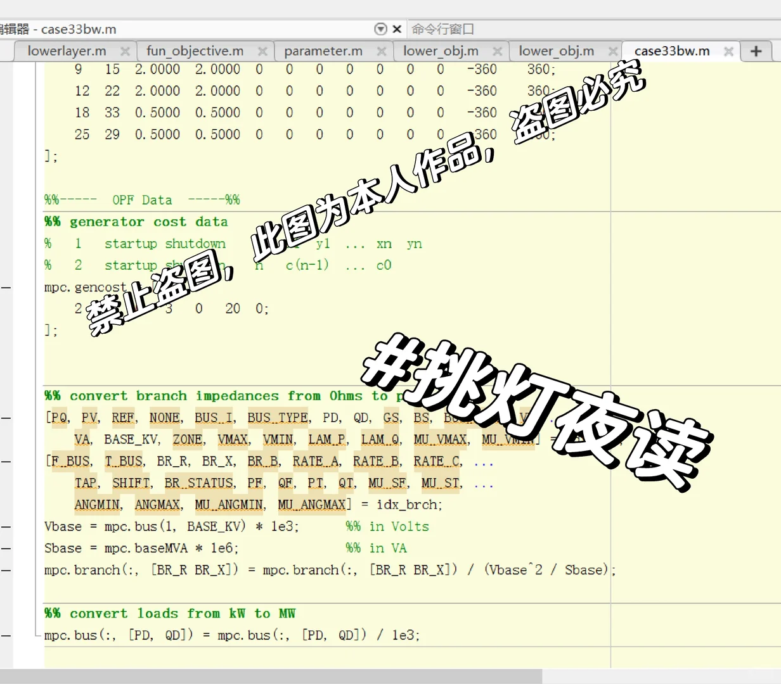Click the BUS_TYPE variable name
The width and height of the screenshot is (781, 684).
(278, 418)
